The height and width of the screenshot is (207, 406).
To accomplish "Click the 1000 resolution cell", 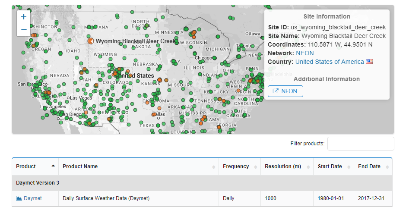I will [x=287, y=198].
